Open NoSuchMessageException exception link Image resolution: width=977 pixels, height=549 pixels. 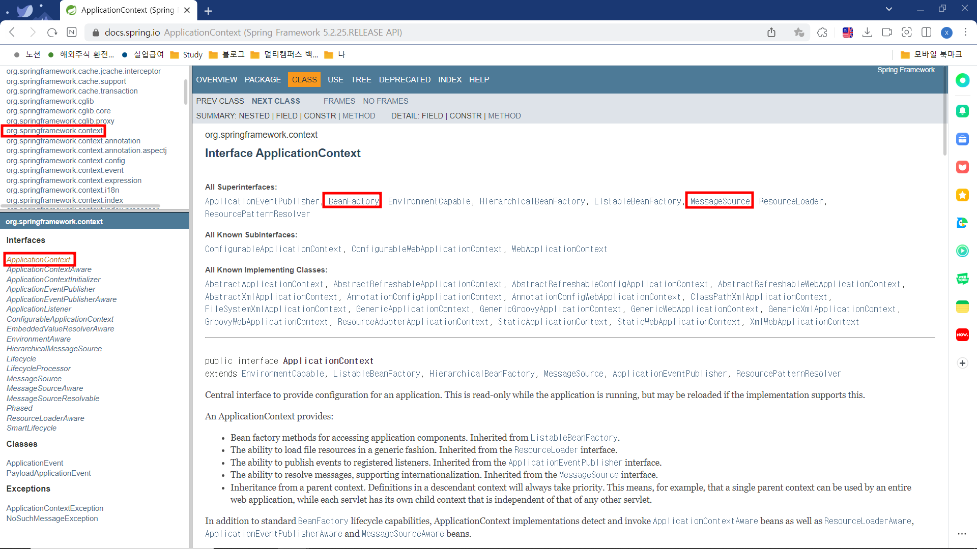tap(52, 518)
